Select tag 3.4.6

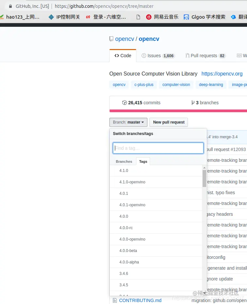click(156, 274)
